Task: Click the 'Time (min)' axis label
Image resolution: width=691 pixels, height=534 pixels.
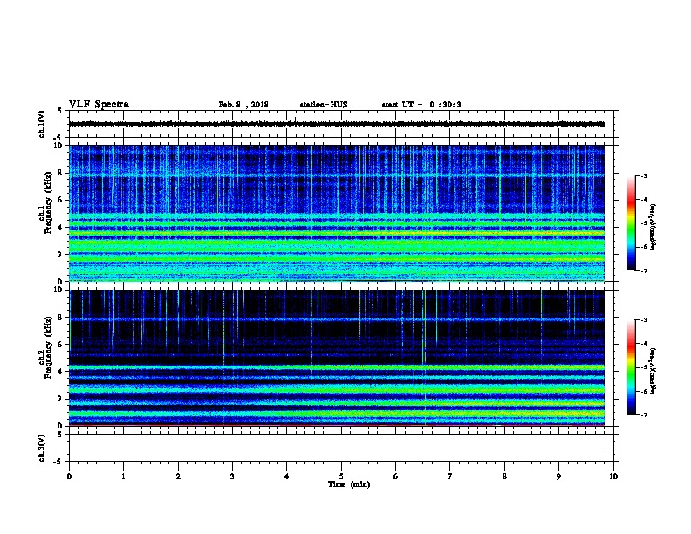Action: 349,484
